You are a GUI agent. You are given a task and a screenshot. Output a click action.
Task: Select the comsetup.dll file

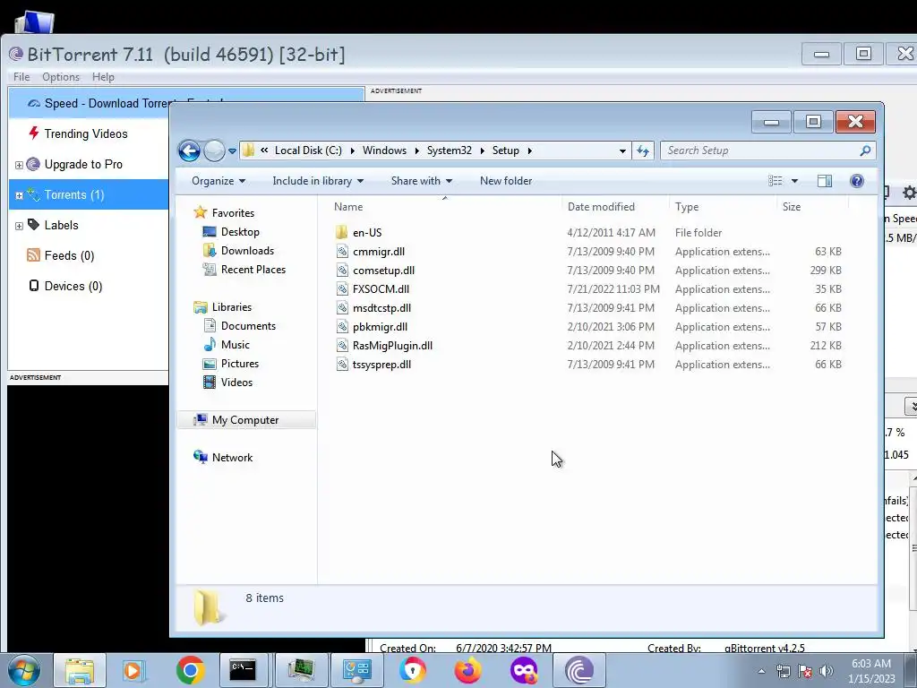tap(383, 271)
